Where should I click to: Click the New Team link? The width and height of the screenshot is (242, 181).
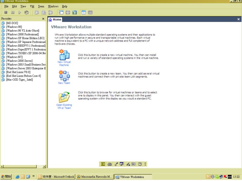(64, 83)
